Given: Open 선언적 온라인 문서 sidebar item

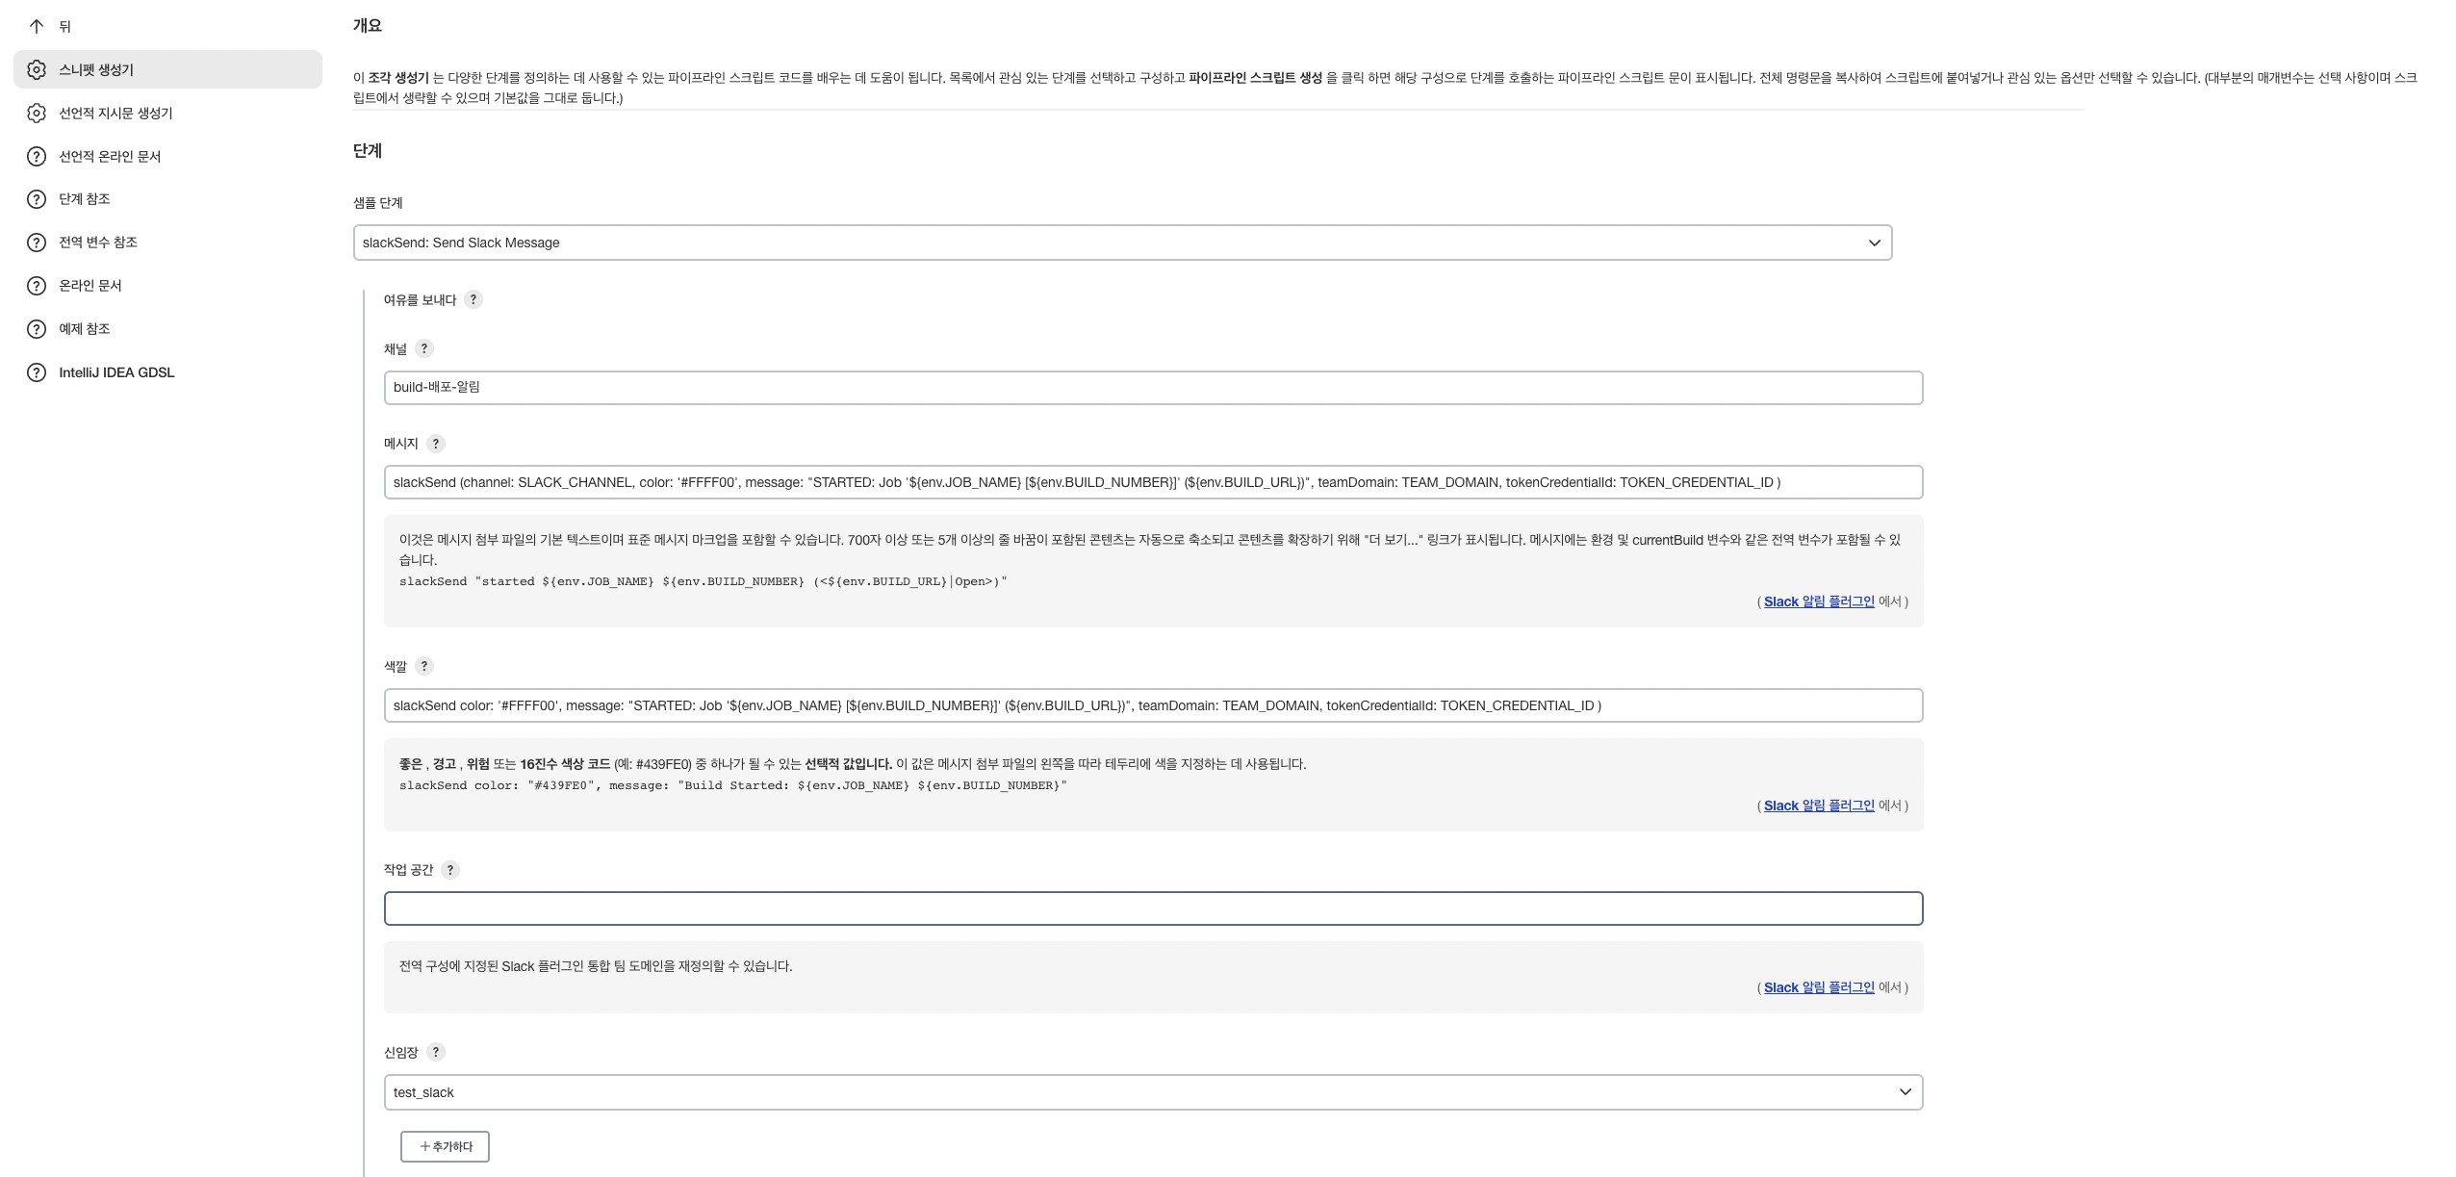Looking at the screenshot, I should point(110,156).
